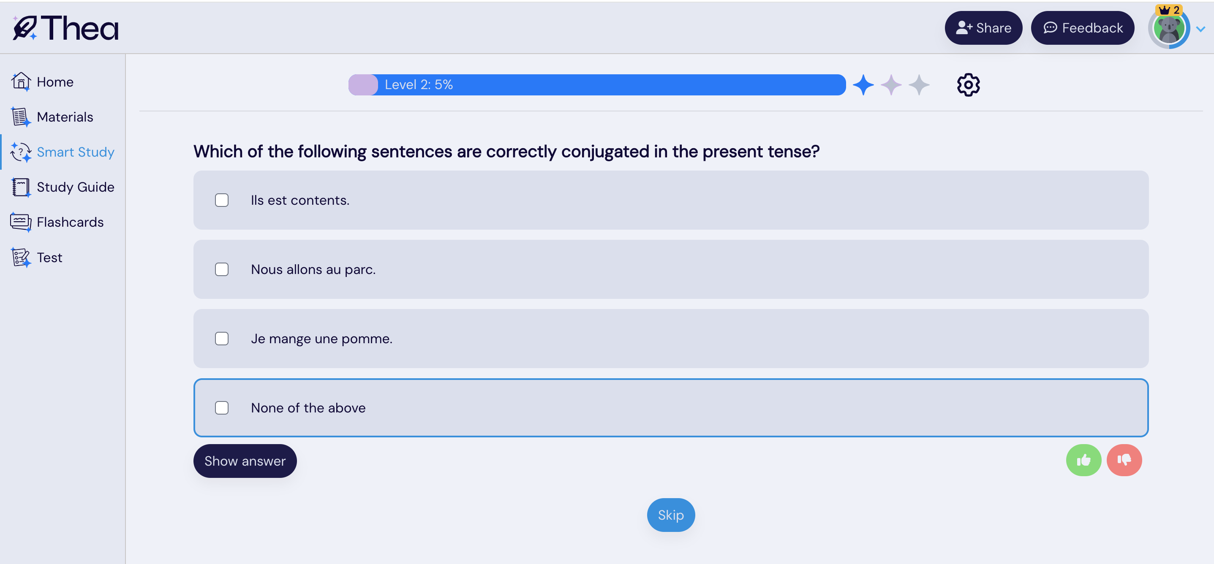Select the 'Je mange une pomme.' checkbox
The width and height of the screenshot is (1214, 564).
(221, 339)
